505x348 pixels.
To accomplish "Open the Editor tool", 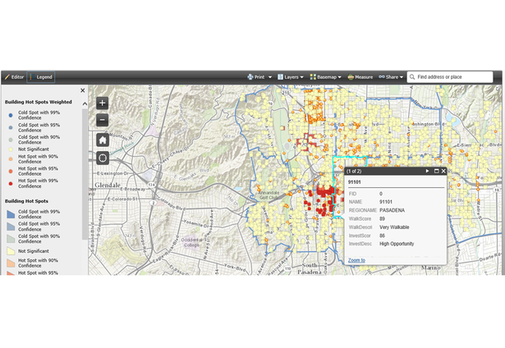I will point(14,77).
